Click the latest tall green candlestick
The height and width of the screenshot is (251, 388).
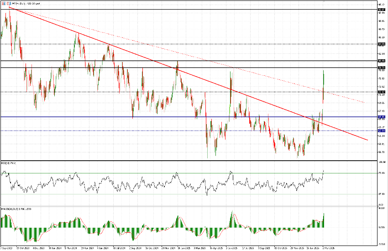(323, 82)
